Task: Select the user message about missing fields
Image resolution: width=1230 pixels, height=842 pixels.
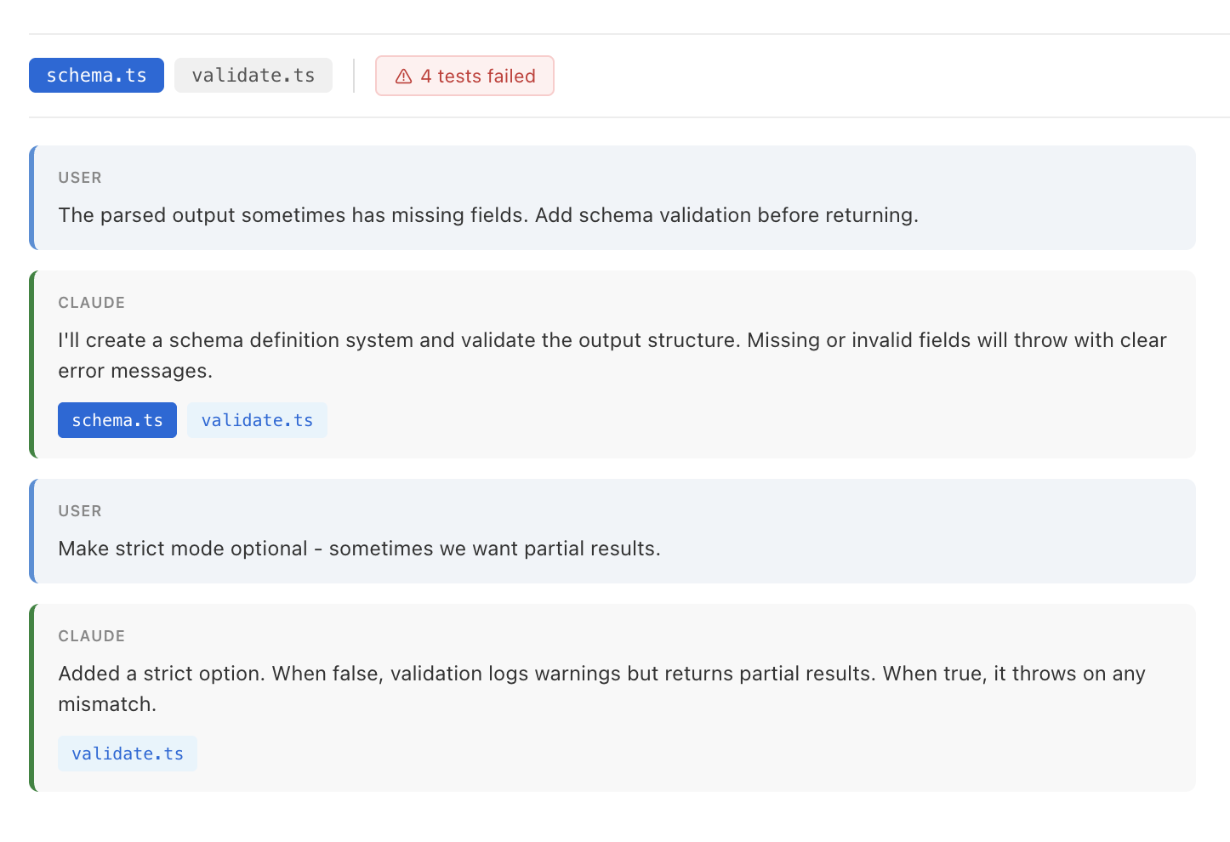Action: [x=488, y=215]
